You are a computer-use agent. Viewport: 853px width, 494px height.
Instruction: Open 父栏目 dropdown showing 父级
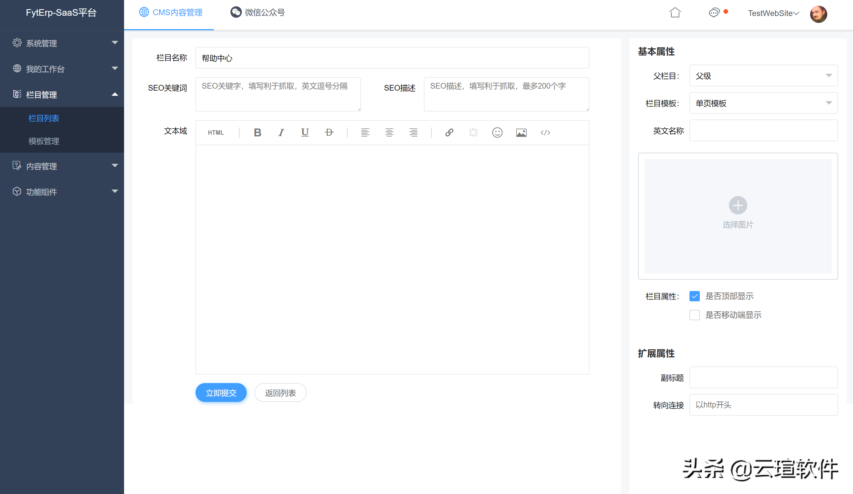pyautogui.click(x=763, y=75)
